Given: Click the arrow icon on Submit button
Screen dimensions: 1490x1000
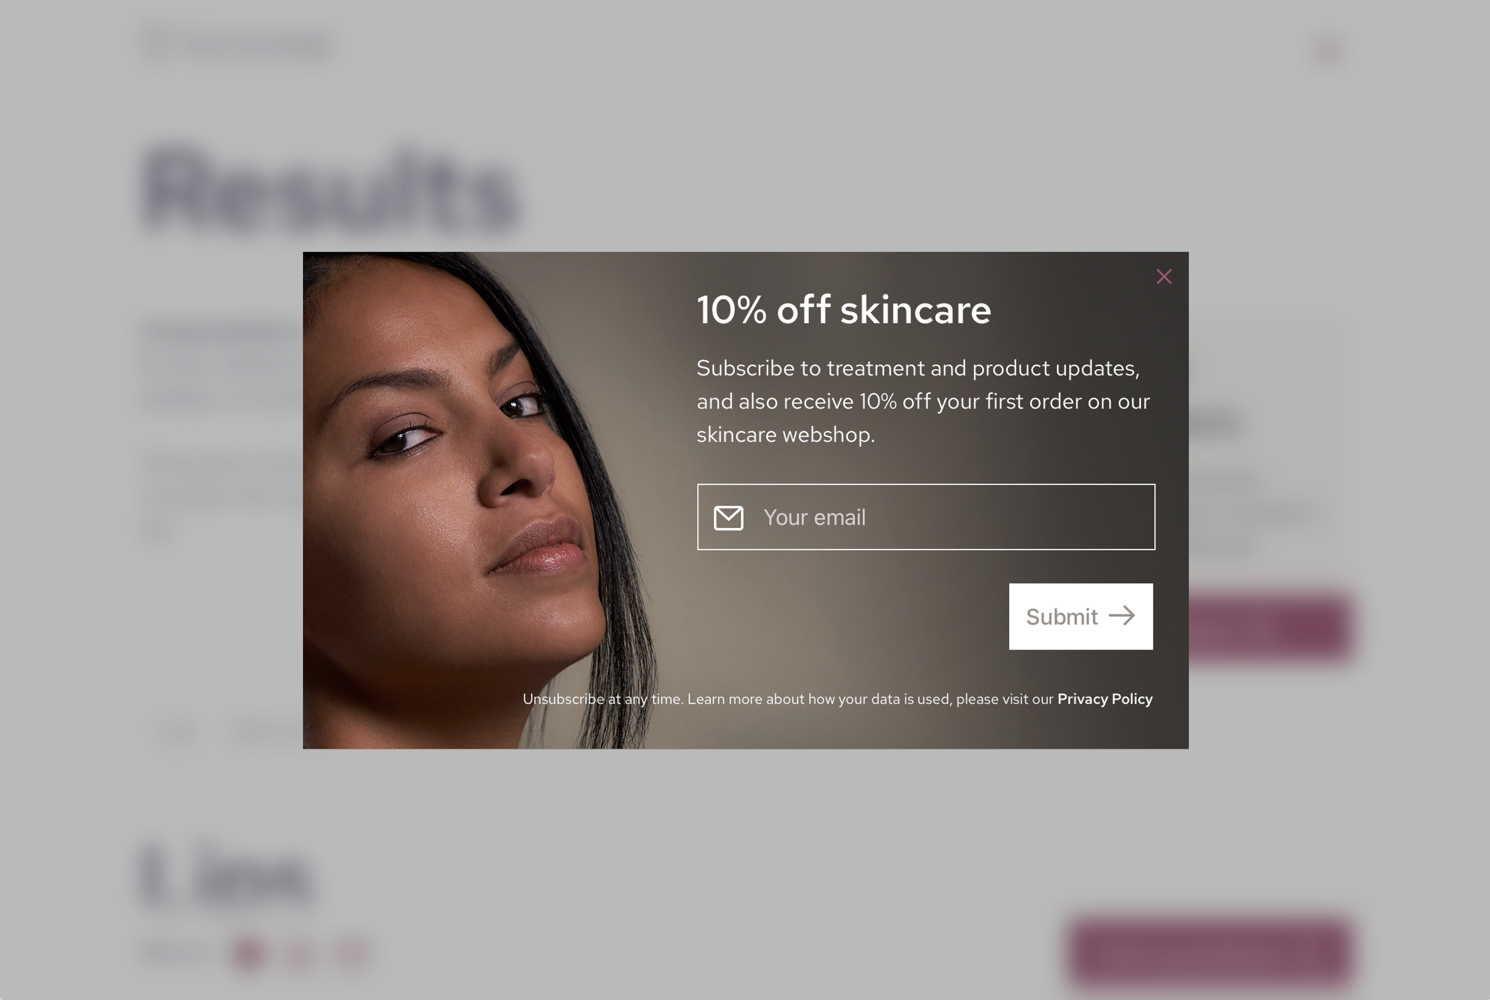Looking at the screenshot, I should pyautogui.click(x=1121, y=615).
